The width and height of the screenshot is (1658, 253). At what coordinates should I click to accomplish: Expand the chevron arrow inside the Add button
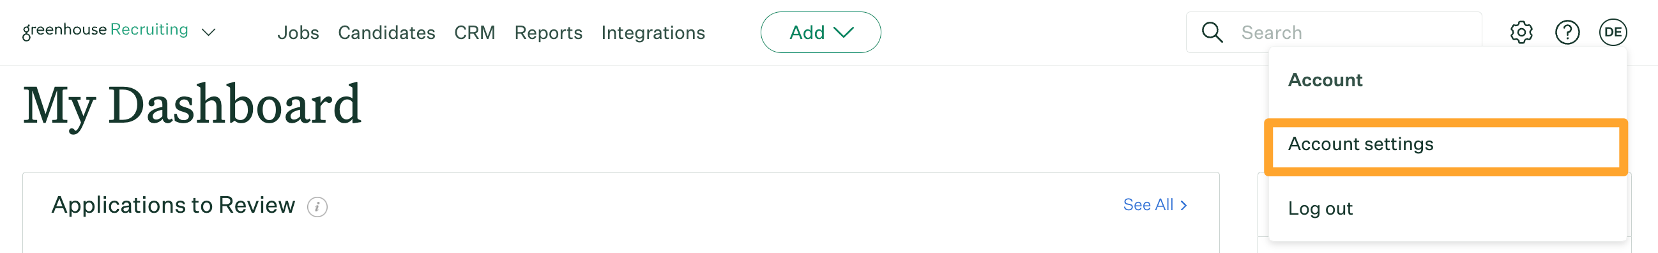click(843, 32)
